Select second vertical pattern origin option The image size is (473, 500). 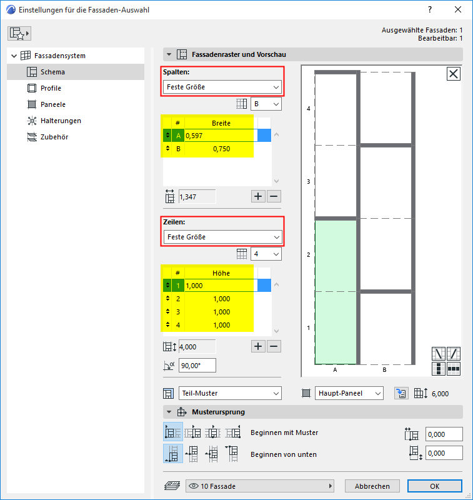[192, 454]
